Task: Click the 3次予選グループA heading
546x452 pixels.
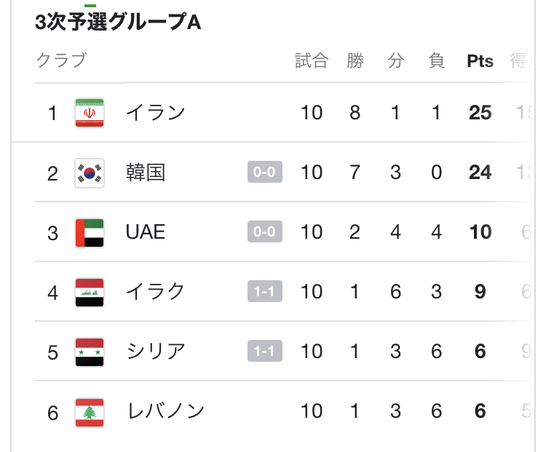Action: [118, 23]
